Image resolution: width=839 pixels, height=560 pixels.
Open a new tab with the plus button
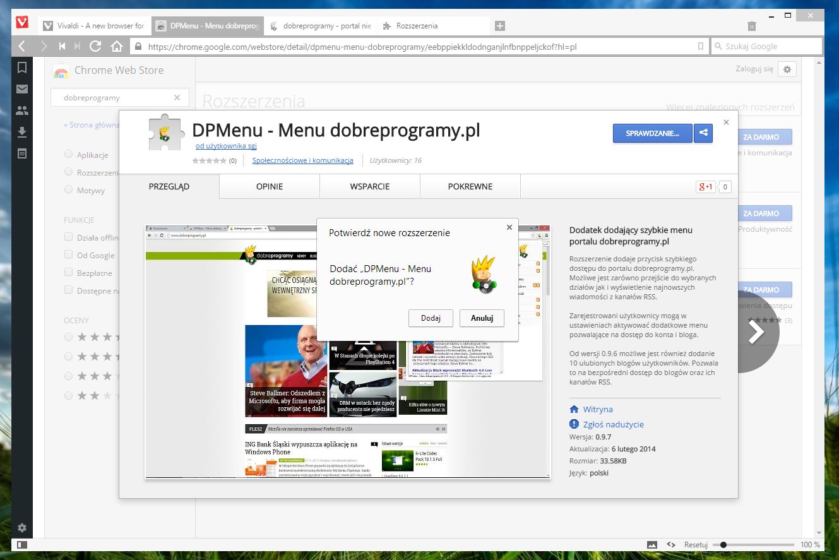click(x=499, y=25)
